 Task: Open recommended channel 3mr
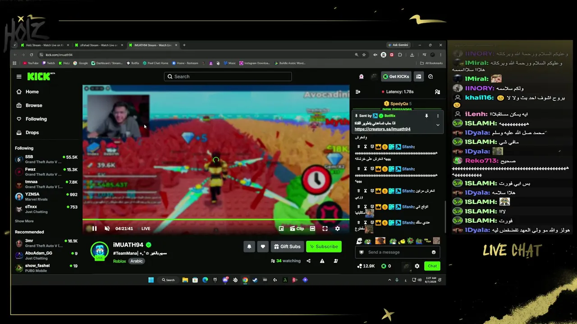[x=46, y=243]
